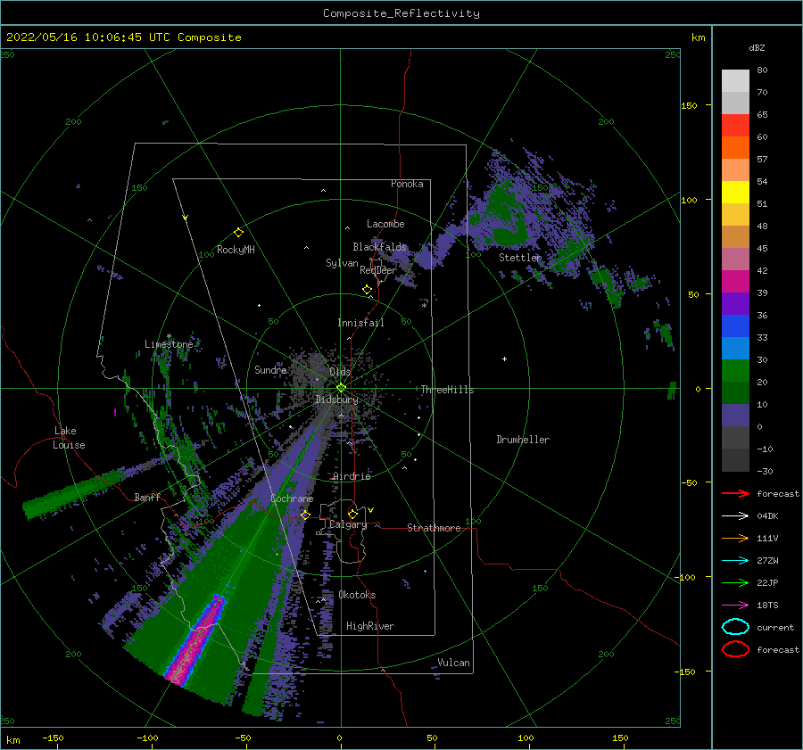Click the Ponoka city label
This screenshot has width=803, height=750.
coord(407,184)
